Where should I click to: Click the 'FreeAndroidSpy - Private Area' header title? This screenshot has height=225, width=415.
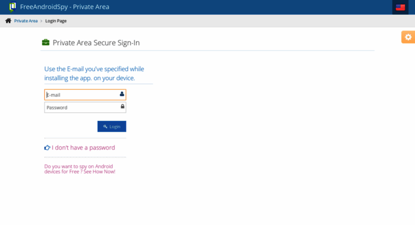[65, 7]
